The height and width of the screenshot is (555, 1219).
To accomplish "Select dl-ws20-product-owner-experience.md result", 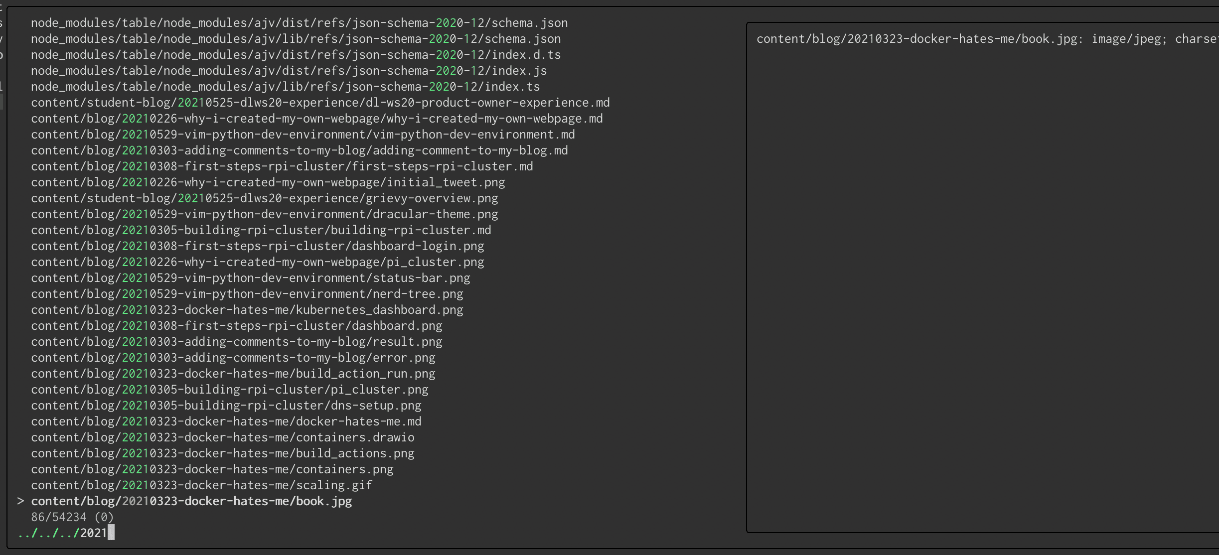I will pyautogui.click(x=320, y=103).
